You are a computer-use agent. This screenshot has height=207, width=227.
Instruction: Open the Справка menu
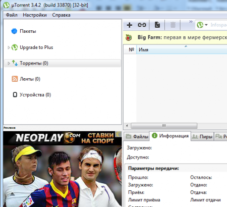(x=61, y=15)
